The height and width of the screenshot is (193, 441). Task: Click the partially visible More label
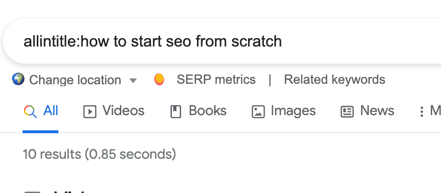(436, 111)
